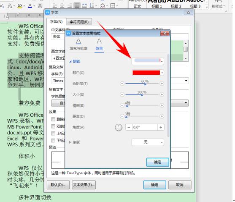Click the New Style (新样式) icon
This screenshot has height=202, width=235.
218,4
